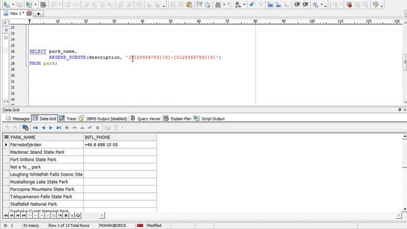Convert selection to lowercase abc icon

(x=279, y=4)
